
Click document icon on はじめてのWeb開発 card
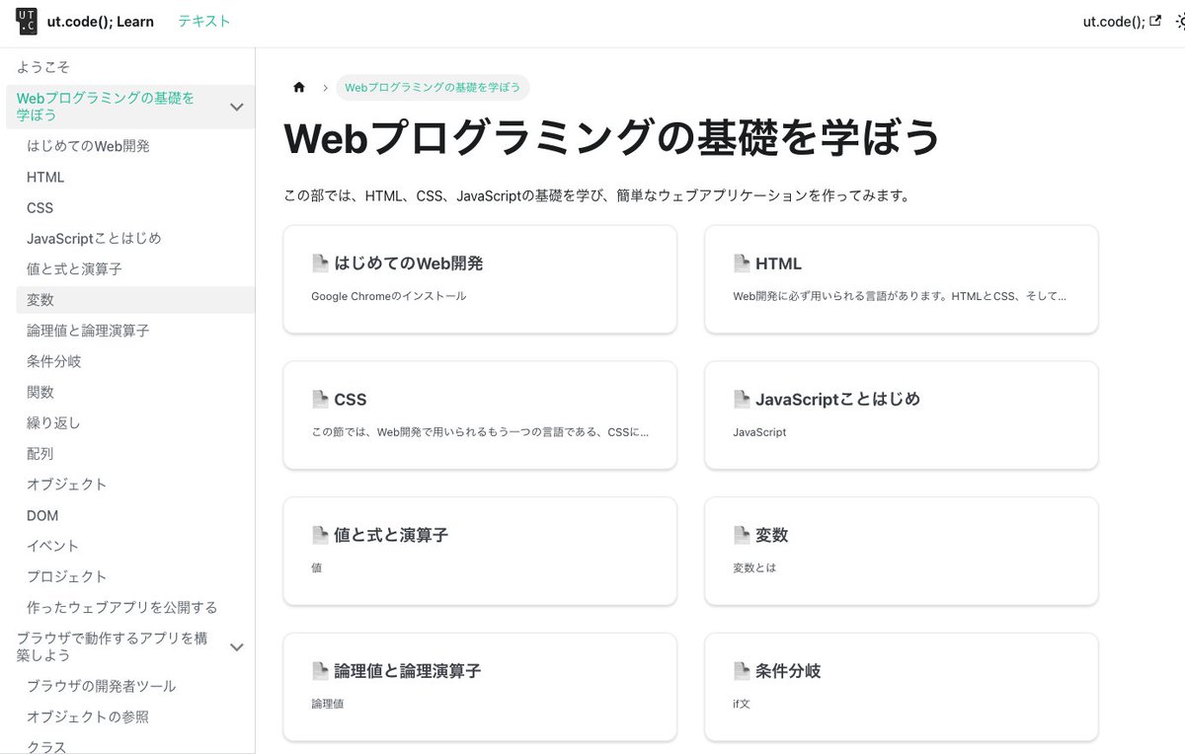[320, 264]
